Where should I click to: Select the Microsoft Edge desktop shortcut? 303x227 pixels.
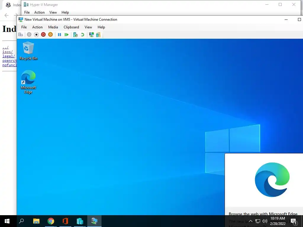pyautogui.click(x=28, y=82)
